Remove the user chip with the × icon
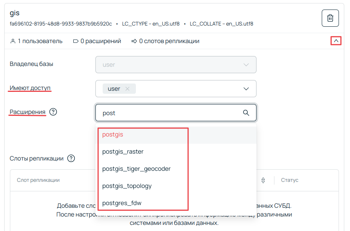 point(128,88)
